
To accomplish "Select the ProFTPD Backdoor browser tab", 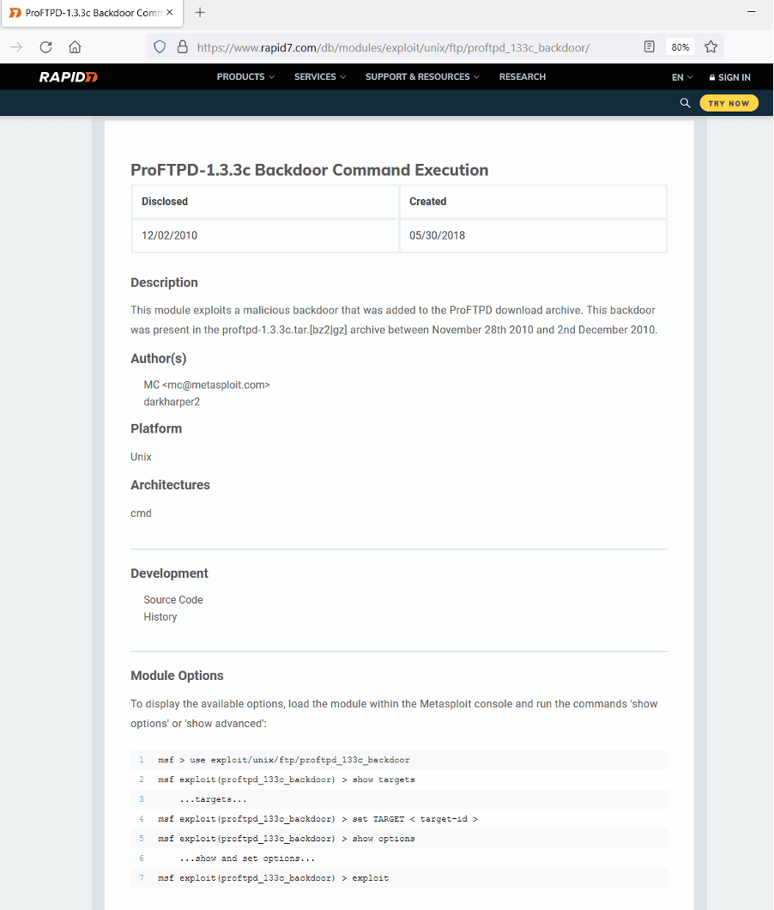I will [x=86, y=13].
